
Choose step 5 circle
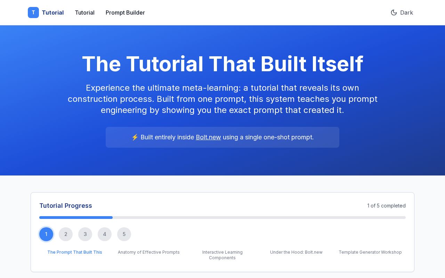(x=124, y=234)
